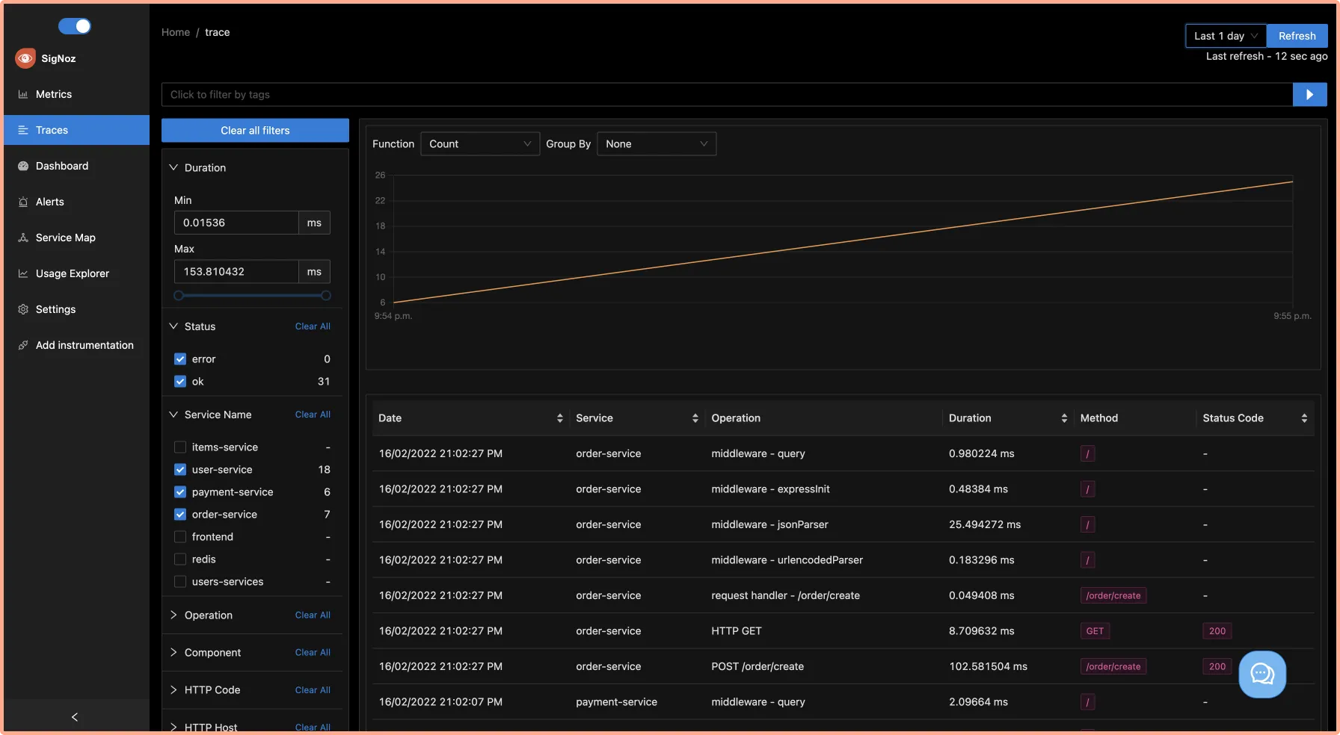The height and width of the screenshot is (735, 1340).
Task: Check the frontend service checkbox
Action: (x=180, y=537)
